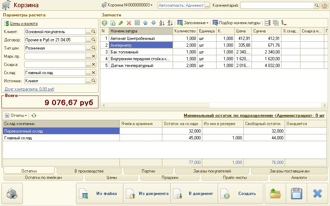330x206 pixels.
Task: Select the Главный склад row in stock table
Action: 164,138
